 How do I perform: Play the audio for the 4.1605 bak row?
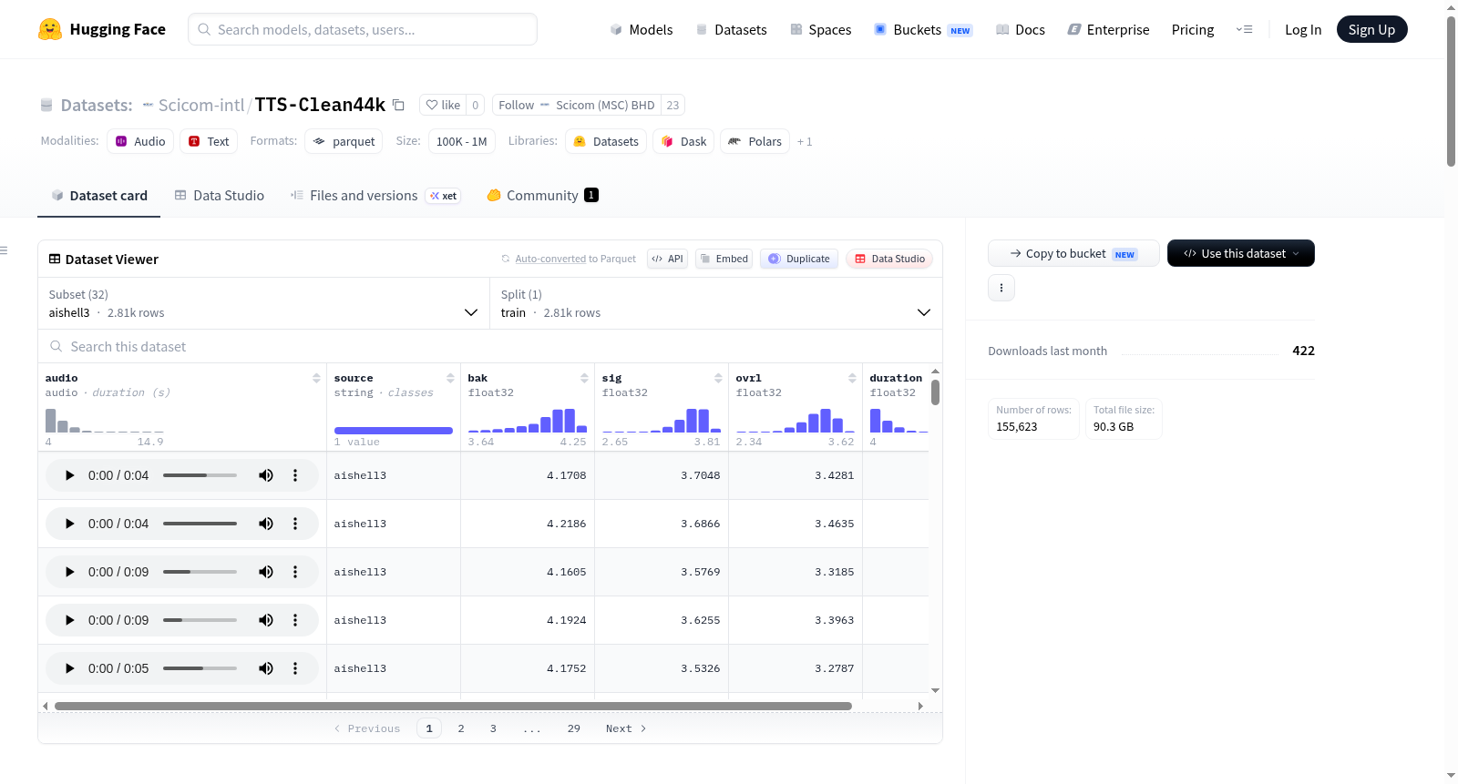[x=69, y=572]
